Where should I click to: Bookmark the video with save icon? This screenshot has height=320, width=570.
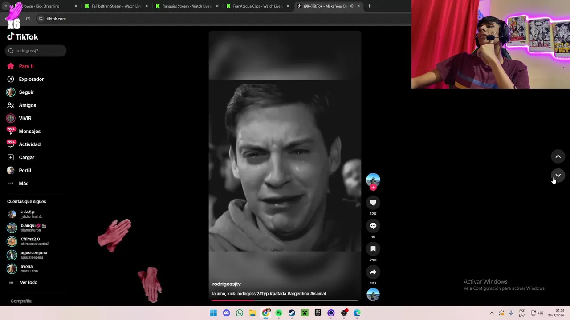(x=373, y=249)
